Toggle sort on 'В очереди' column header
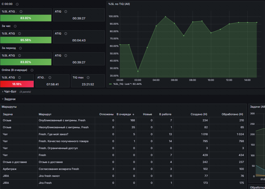The image size is (265, 189). click(124, 114)
